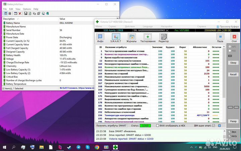Click the green GOOD status indicator
Image resolution: width=241 pixels, height=151 pixels.
[145, 125]
